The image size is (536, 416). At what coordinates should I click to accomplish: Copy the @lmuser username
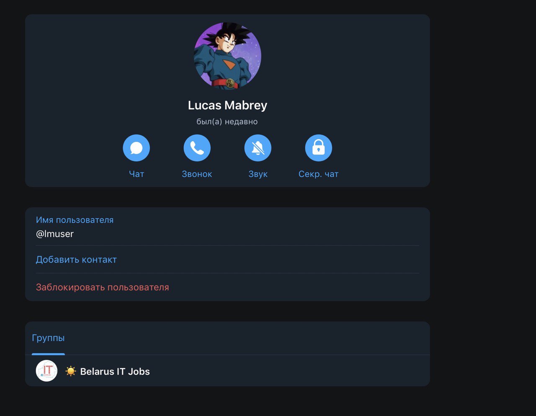55,234
